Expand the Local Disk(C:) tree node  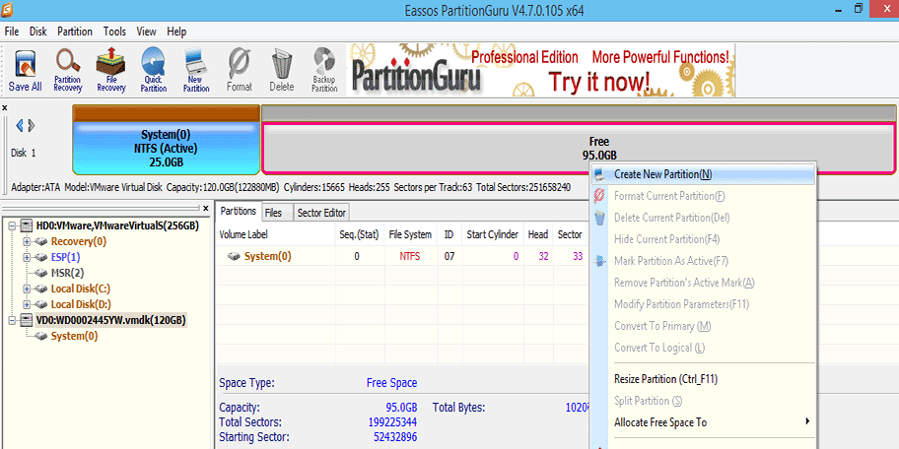coord(27,289)
